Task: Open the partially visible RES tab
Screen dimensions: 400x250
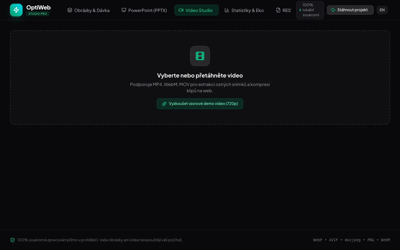Action: pyautogui.click(x=283, y=10)
